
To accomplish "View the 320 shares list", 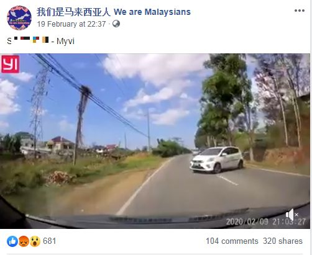I will [x=283, y=241].
